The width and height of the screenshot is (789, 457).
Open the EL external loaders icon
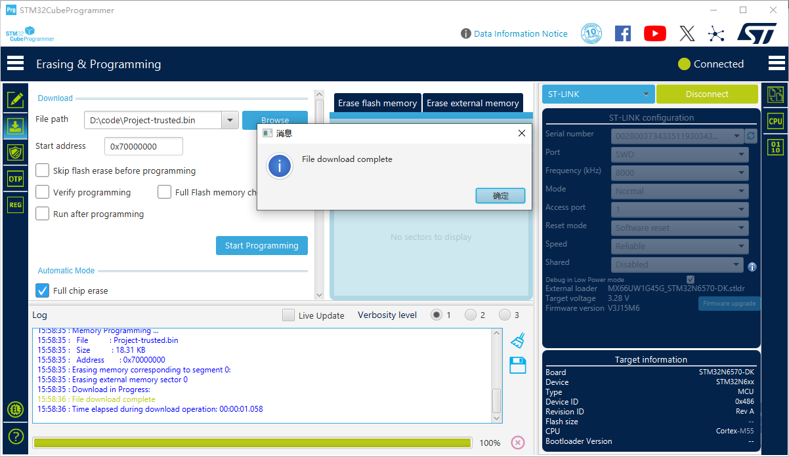[15, 410]
